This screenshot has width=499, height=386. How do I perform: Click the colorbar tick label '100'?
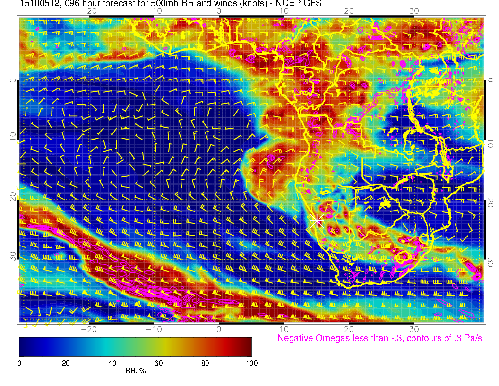(252, 363)
